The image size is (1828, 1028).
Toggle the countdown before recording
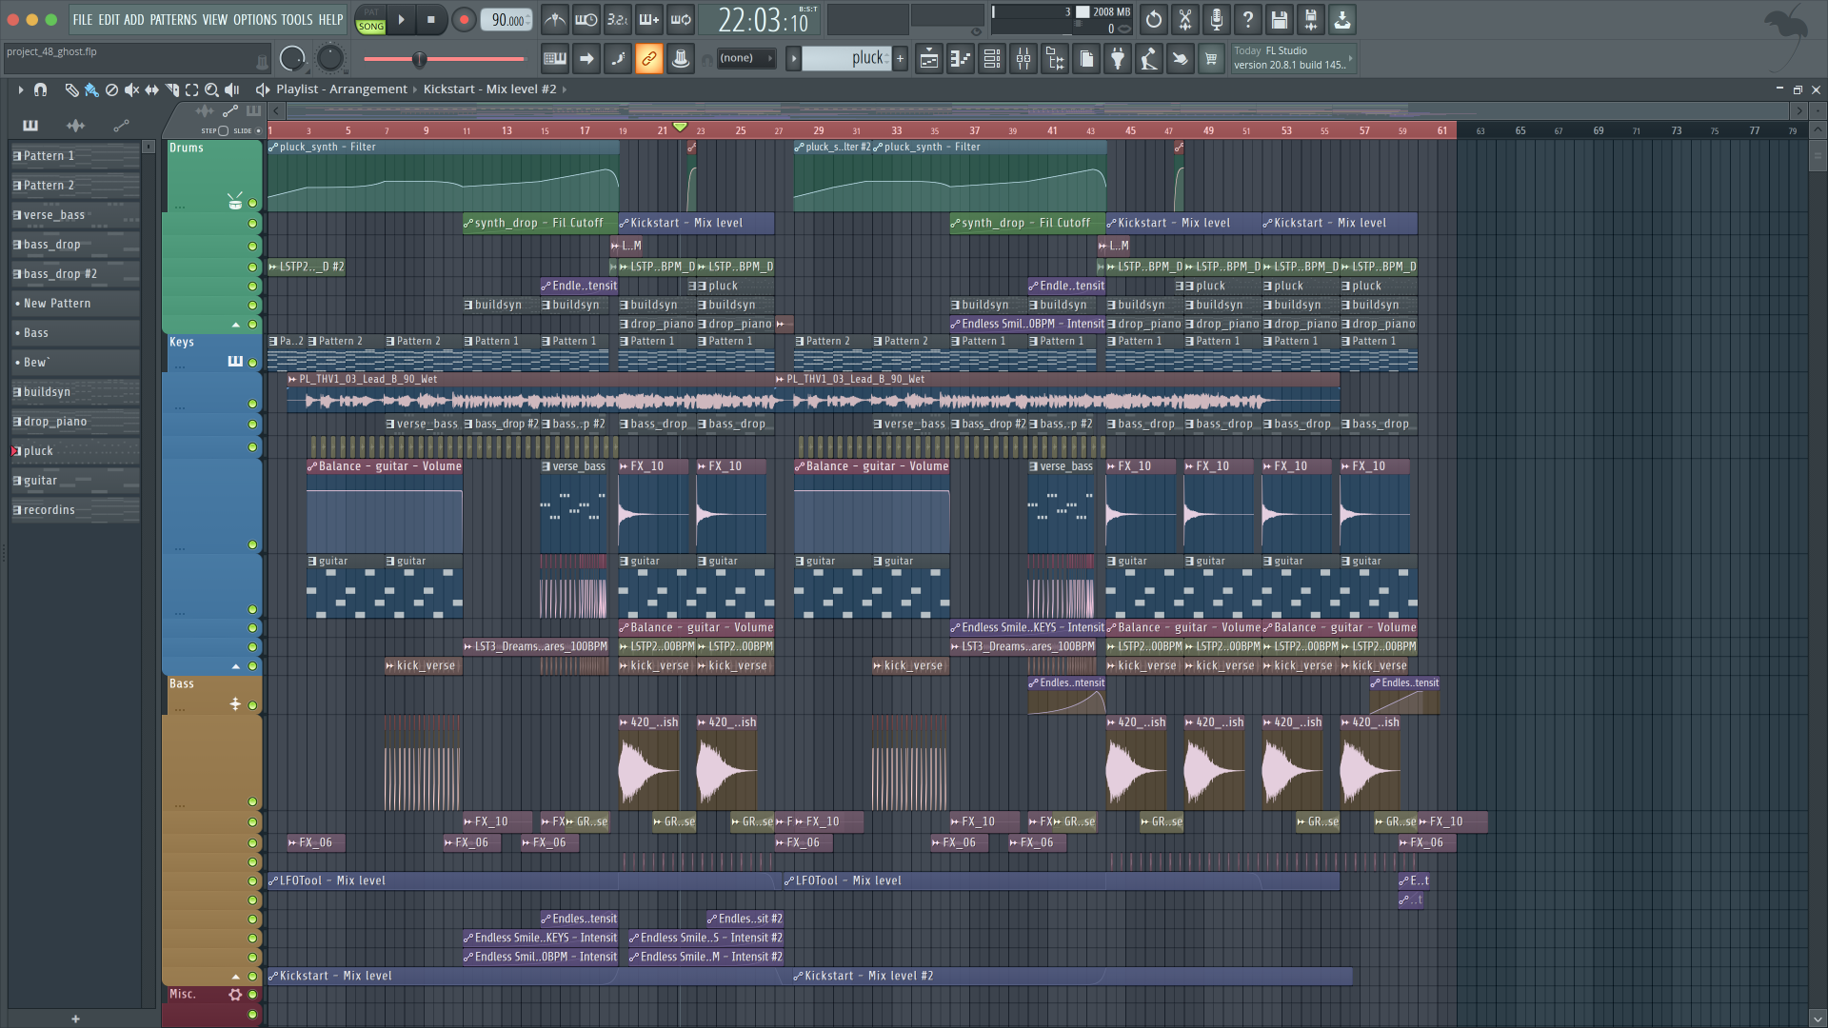click(618, 19)
